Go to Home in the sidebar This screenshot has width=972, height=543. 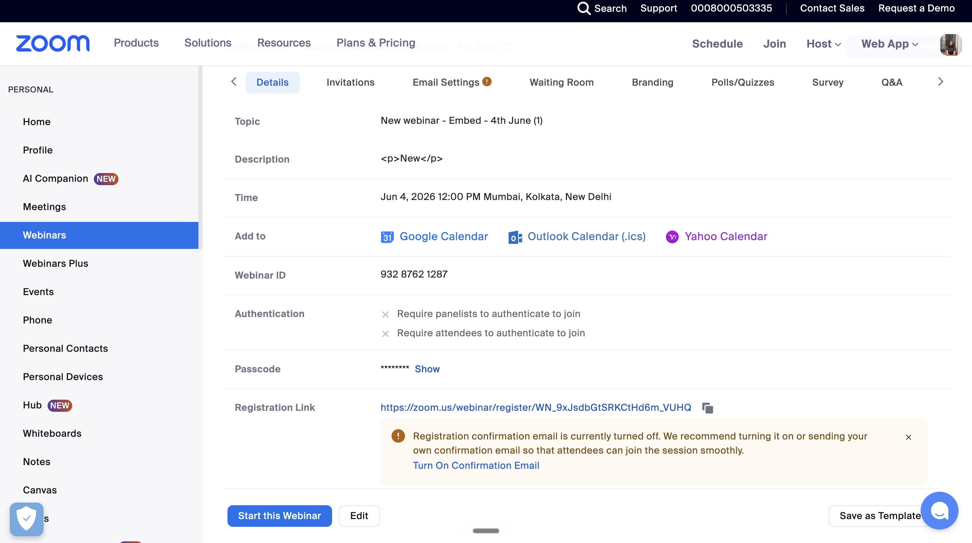pyautogui.click(x=36, y=122)
